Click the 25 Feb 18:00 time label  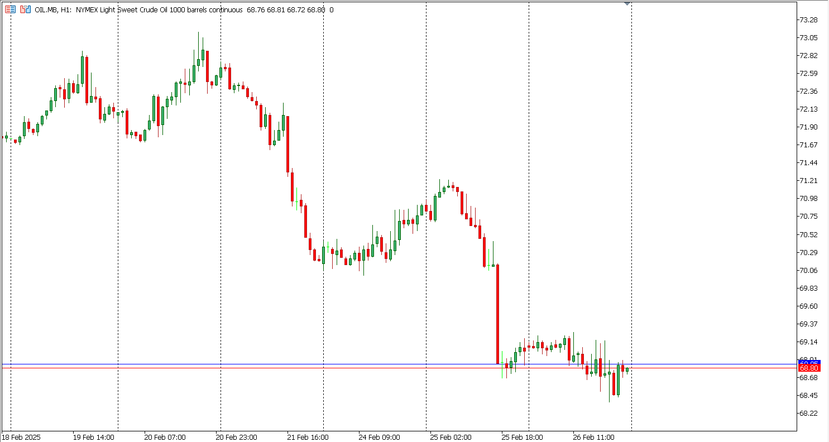pos(522,437)
